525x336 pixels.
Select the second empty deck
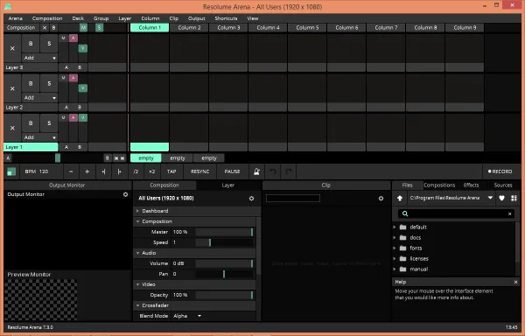click(178, 158)
